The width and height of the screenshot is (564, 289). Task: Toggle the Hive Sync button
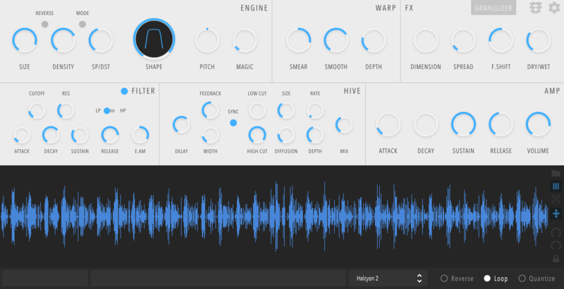233,122
